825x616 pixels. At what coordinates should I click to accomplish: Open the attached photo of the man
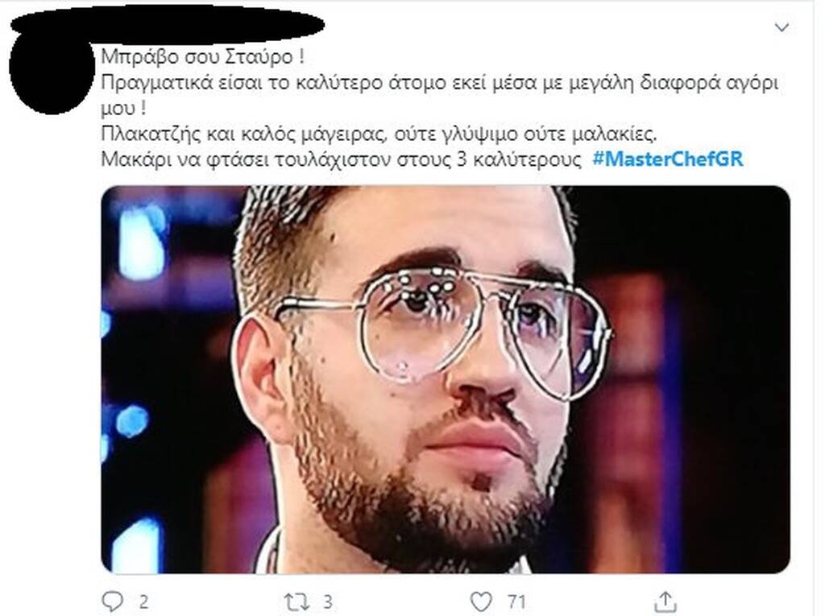(445, 379)
